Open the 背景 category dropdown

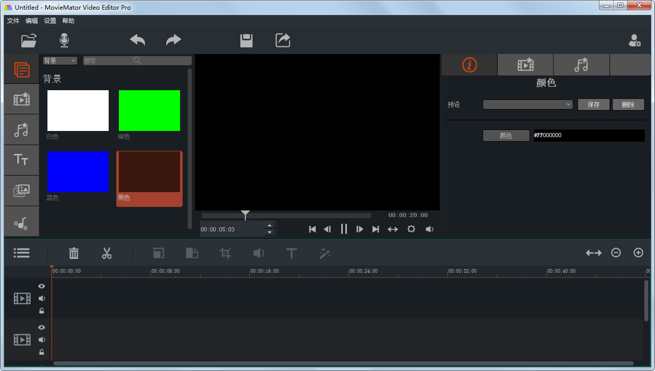coord(60,60)
